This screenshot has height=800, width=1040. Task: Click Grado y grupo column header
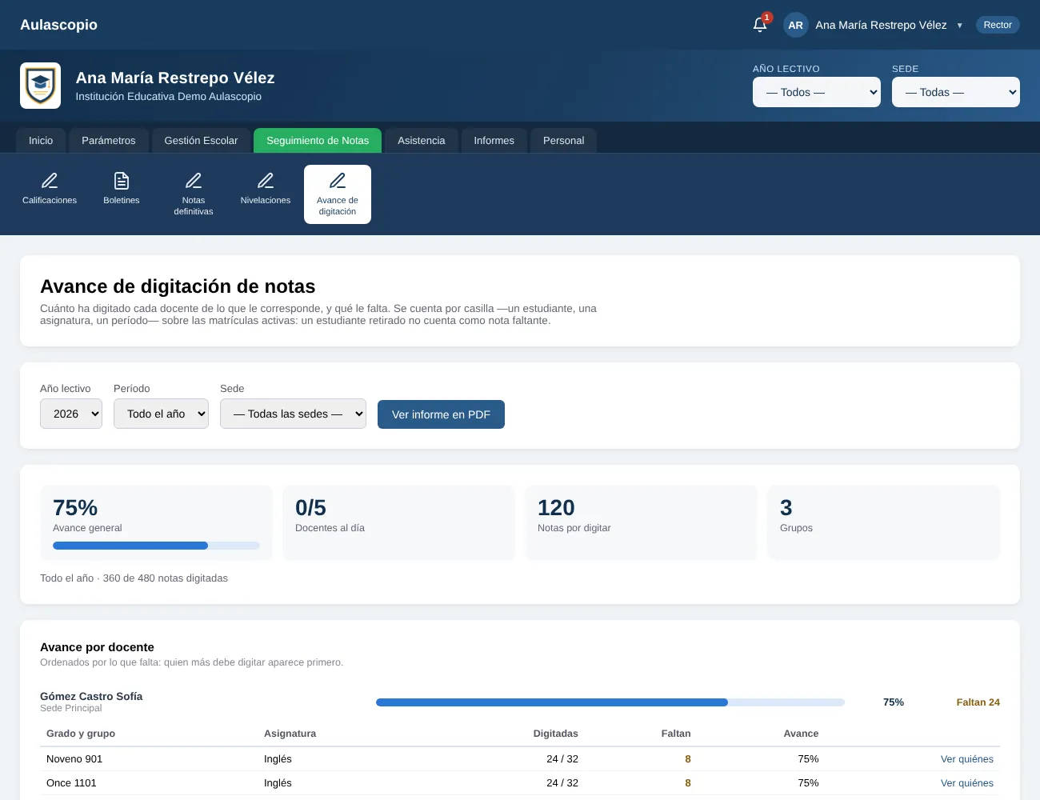coord(81,734)
